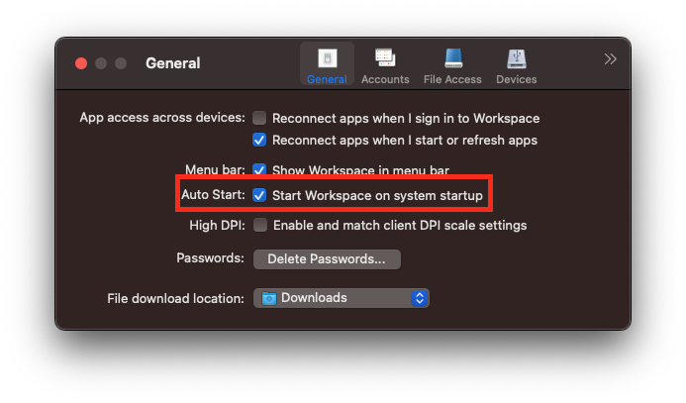Screen dimensions: 686x403
Task: Switch to the Accounts tab label
Action: (x=385, y=79)
